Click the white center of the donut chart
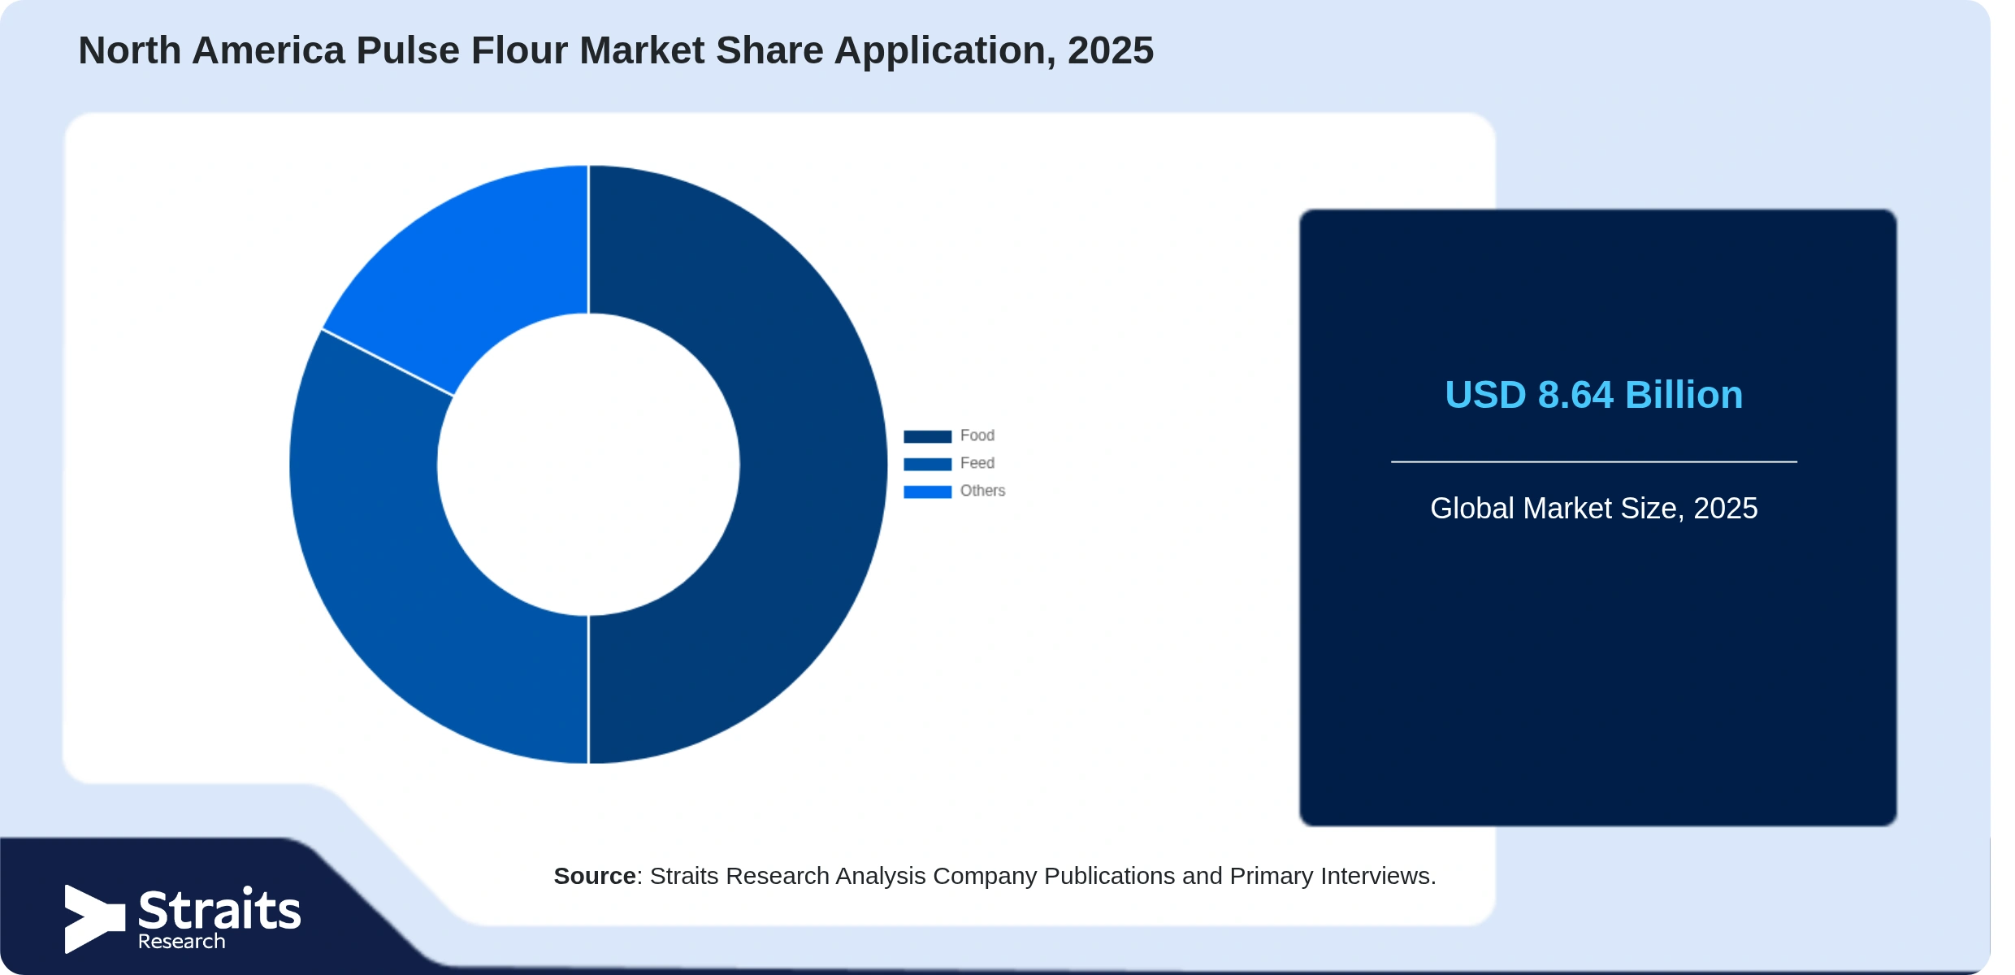This screenshot has width=2015, height=975. pyautogui.click(x=588, y=465)
